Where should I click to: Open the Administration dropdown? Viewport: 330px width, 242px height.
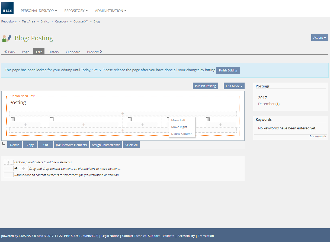(x=111, y=11)
